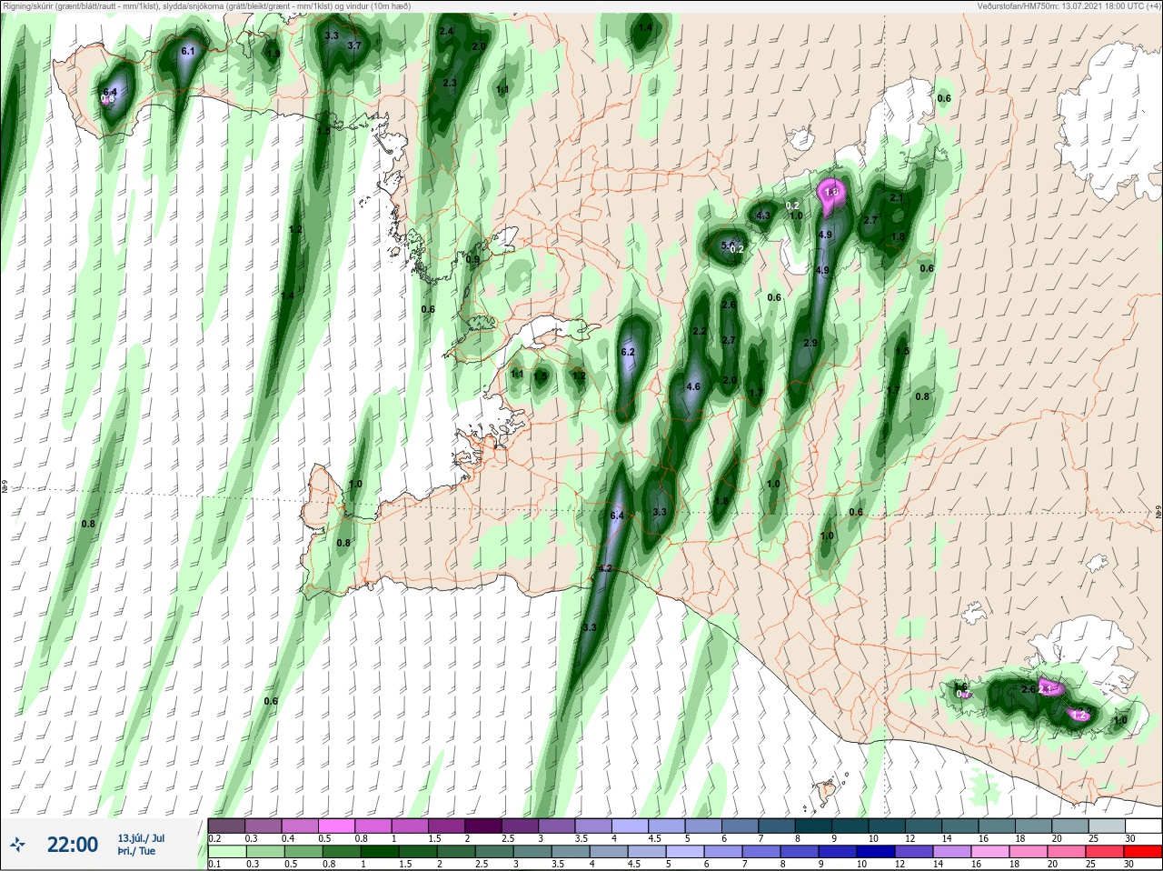Click the 22:00 forecast time display
The width and height of the screenshot is (1163, 871).
pos(73,845)
